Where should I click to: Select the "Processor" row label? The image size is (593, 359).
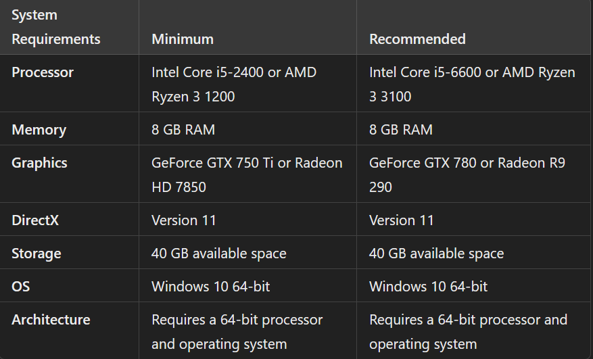click(x=43, y=72)
